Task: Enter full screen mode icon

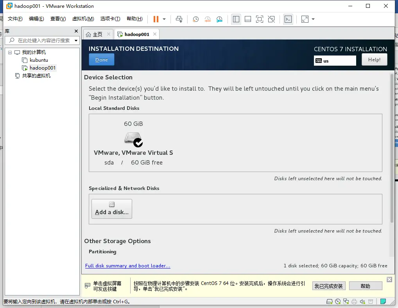Action: 260,19
